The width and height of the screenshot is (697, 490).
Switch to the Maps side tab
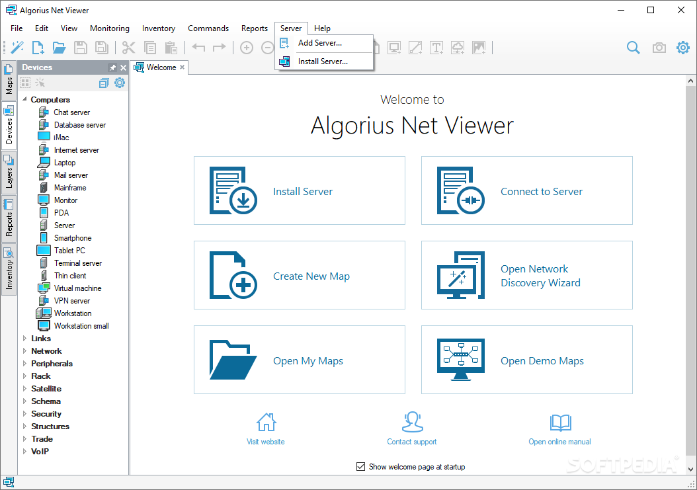9,81
